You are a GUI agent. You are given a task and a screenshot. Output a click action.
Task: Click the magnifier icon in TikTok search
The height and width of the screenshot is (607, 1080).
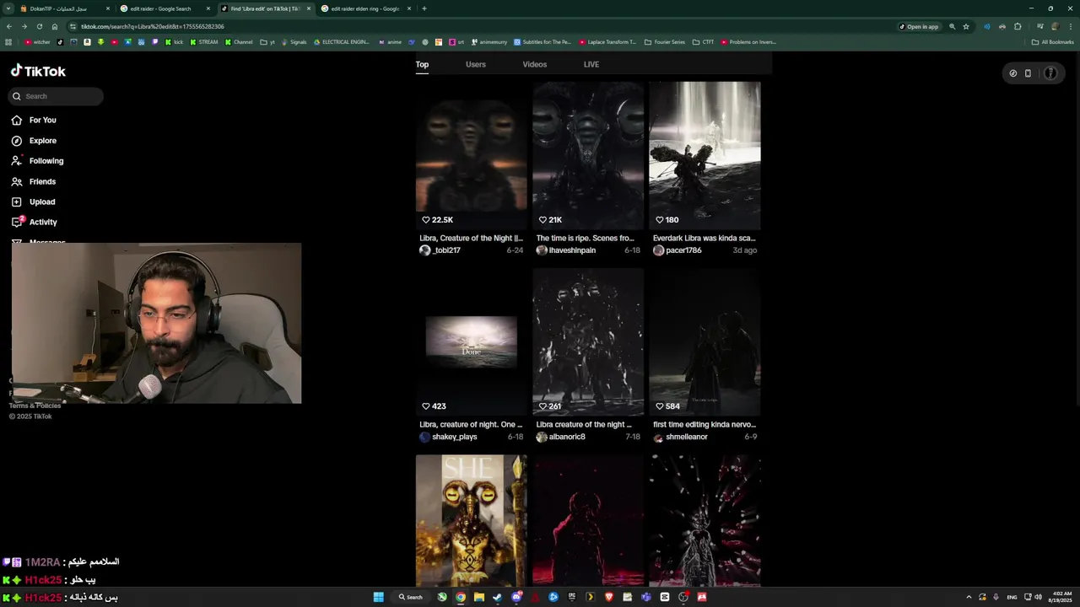click(x=16, y=96)
